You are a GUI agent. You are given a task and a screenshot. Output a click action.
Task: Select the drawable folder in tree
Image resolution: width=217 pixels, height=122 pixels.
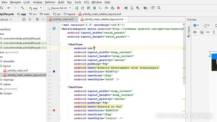click(x=9, y=61)
